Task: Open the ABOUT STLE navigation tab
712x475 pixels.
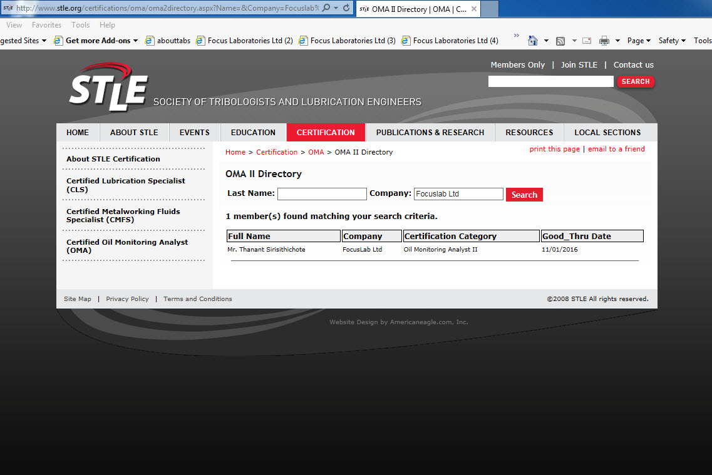Action: tap(134, 133)
